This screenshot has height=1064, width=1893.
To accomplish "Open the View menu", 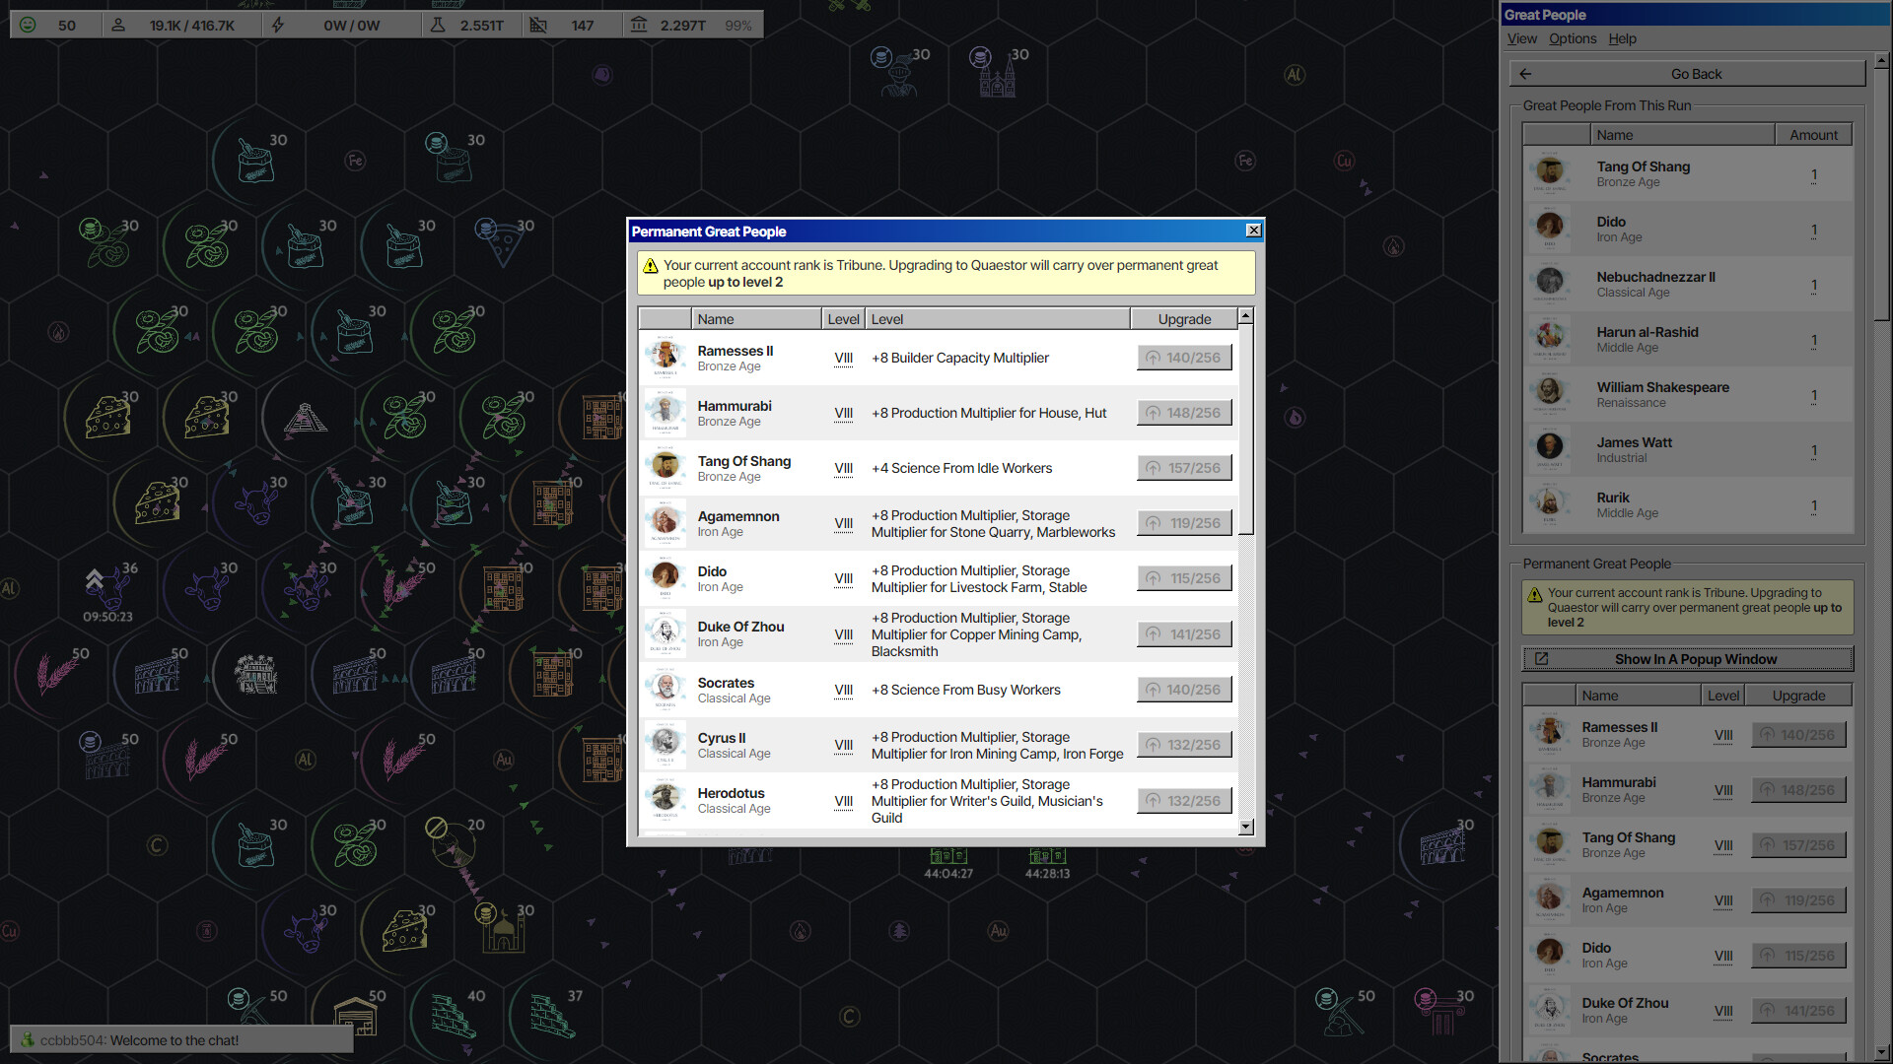I will tap(1521, 38).
